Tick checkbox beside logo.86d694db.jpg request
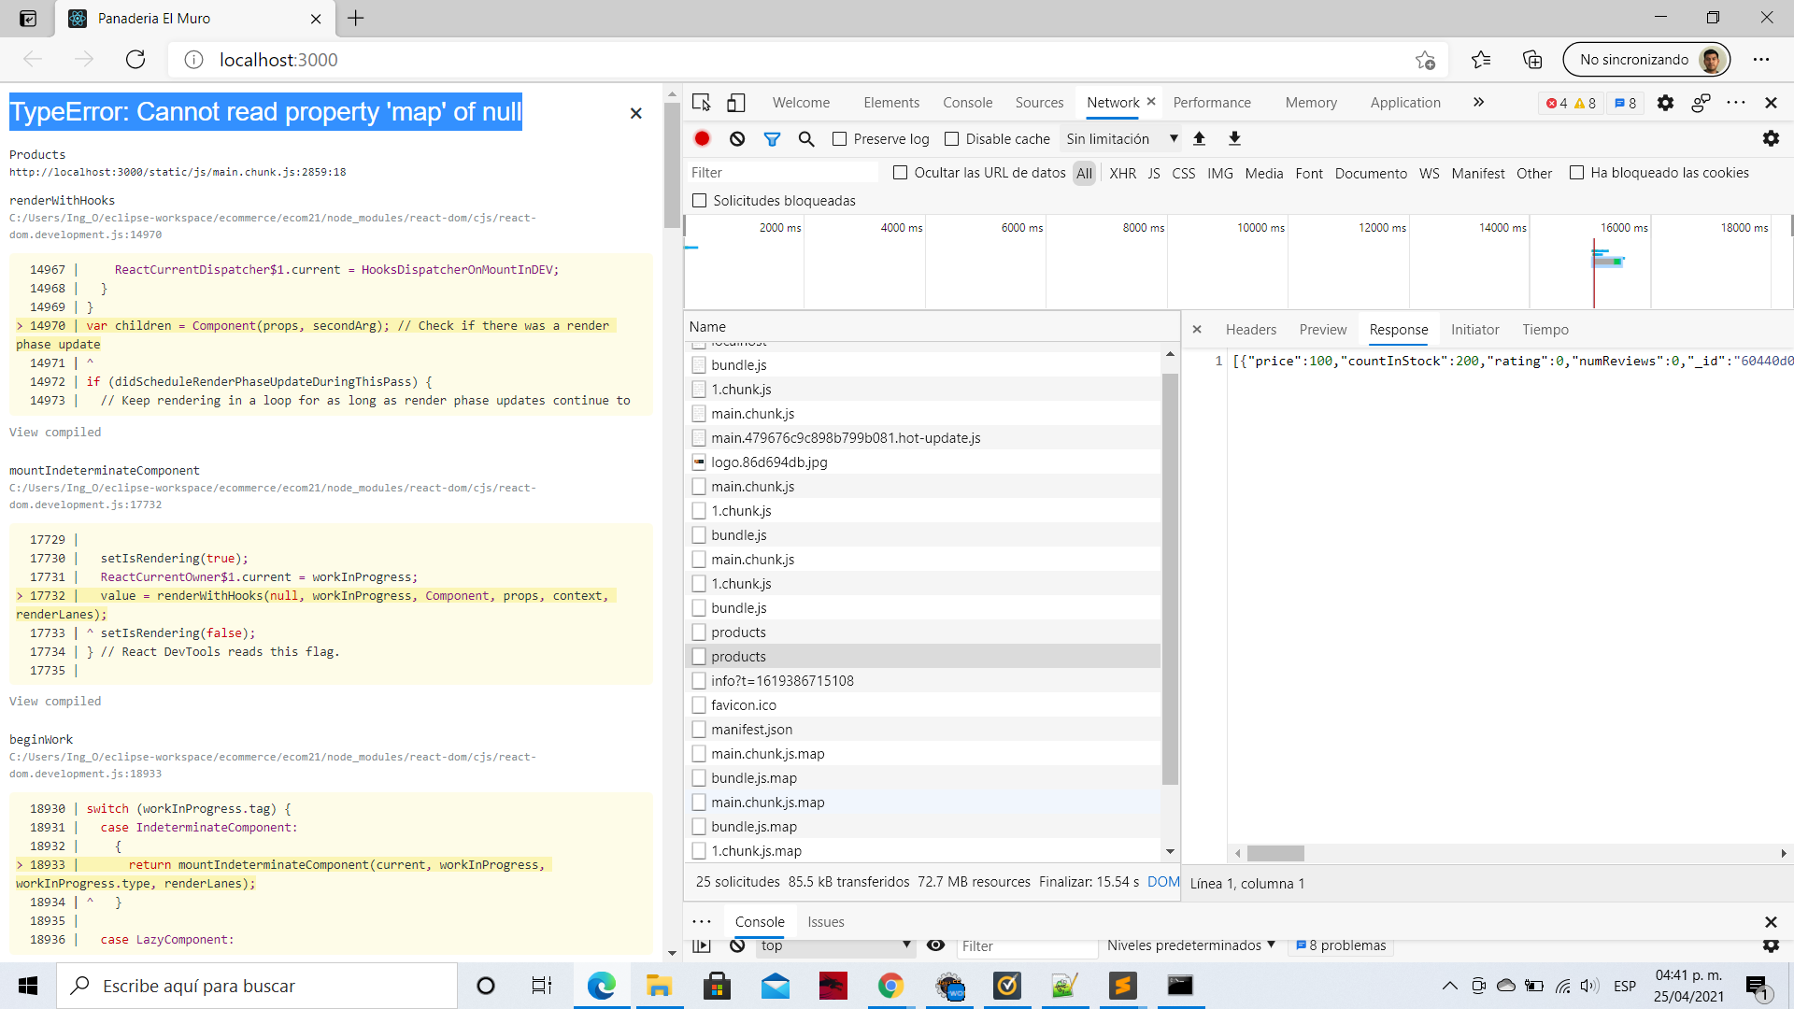The height and width of the screenshot is (1009, 1794). pos(699,462)
